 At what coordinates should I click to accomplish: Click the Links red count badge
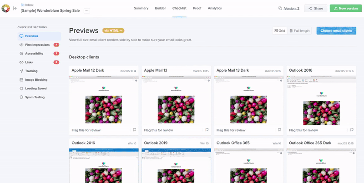56,62
